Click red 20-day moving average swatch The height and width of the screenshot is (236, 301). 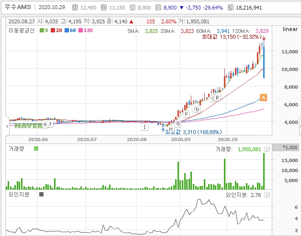53,30
